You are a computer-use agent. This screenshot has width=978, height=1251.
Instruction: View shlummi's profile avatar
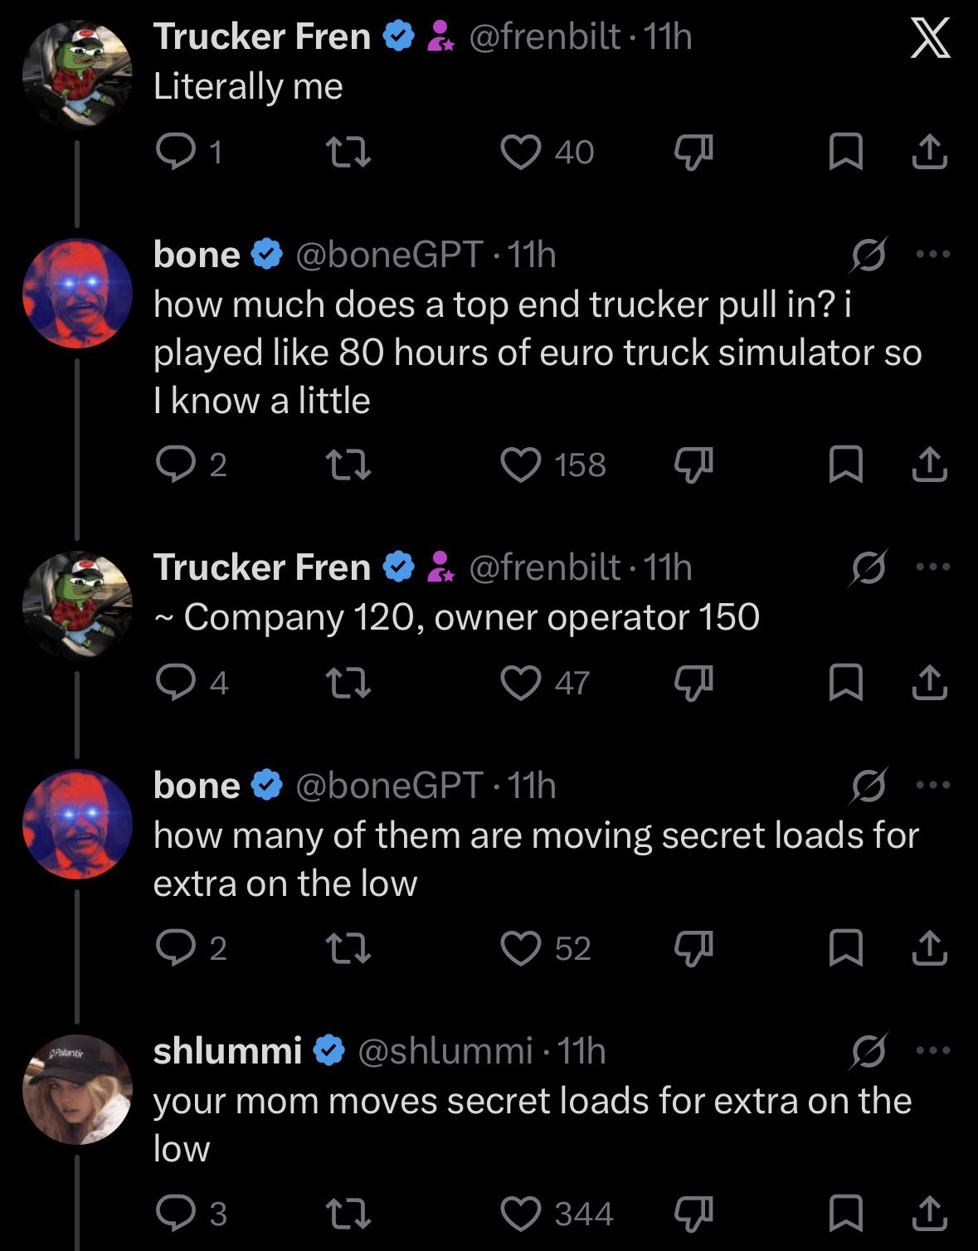77,1090
